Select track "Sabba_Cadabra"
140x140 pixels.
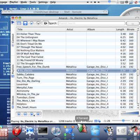(x=76, y=75)
